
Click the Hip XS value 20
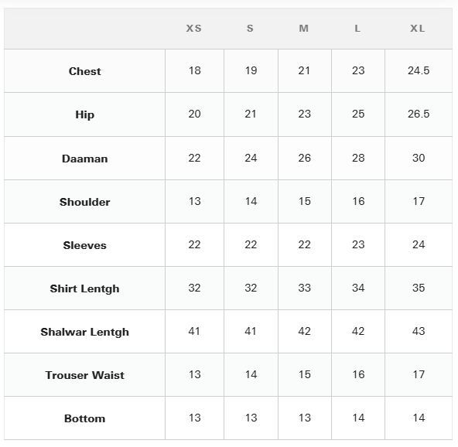(194, 114)
